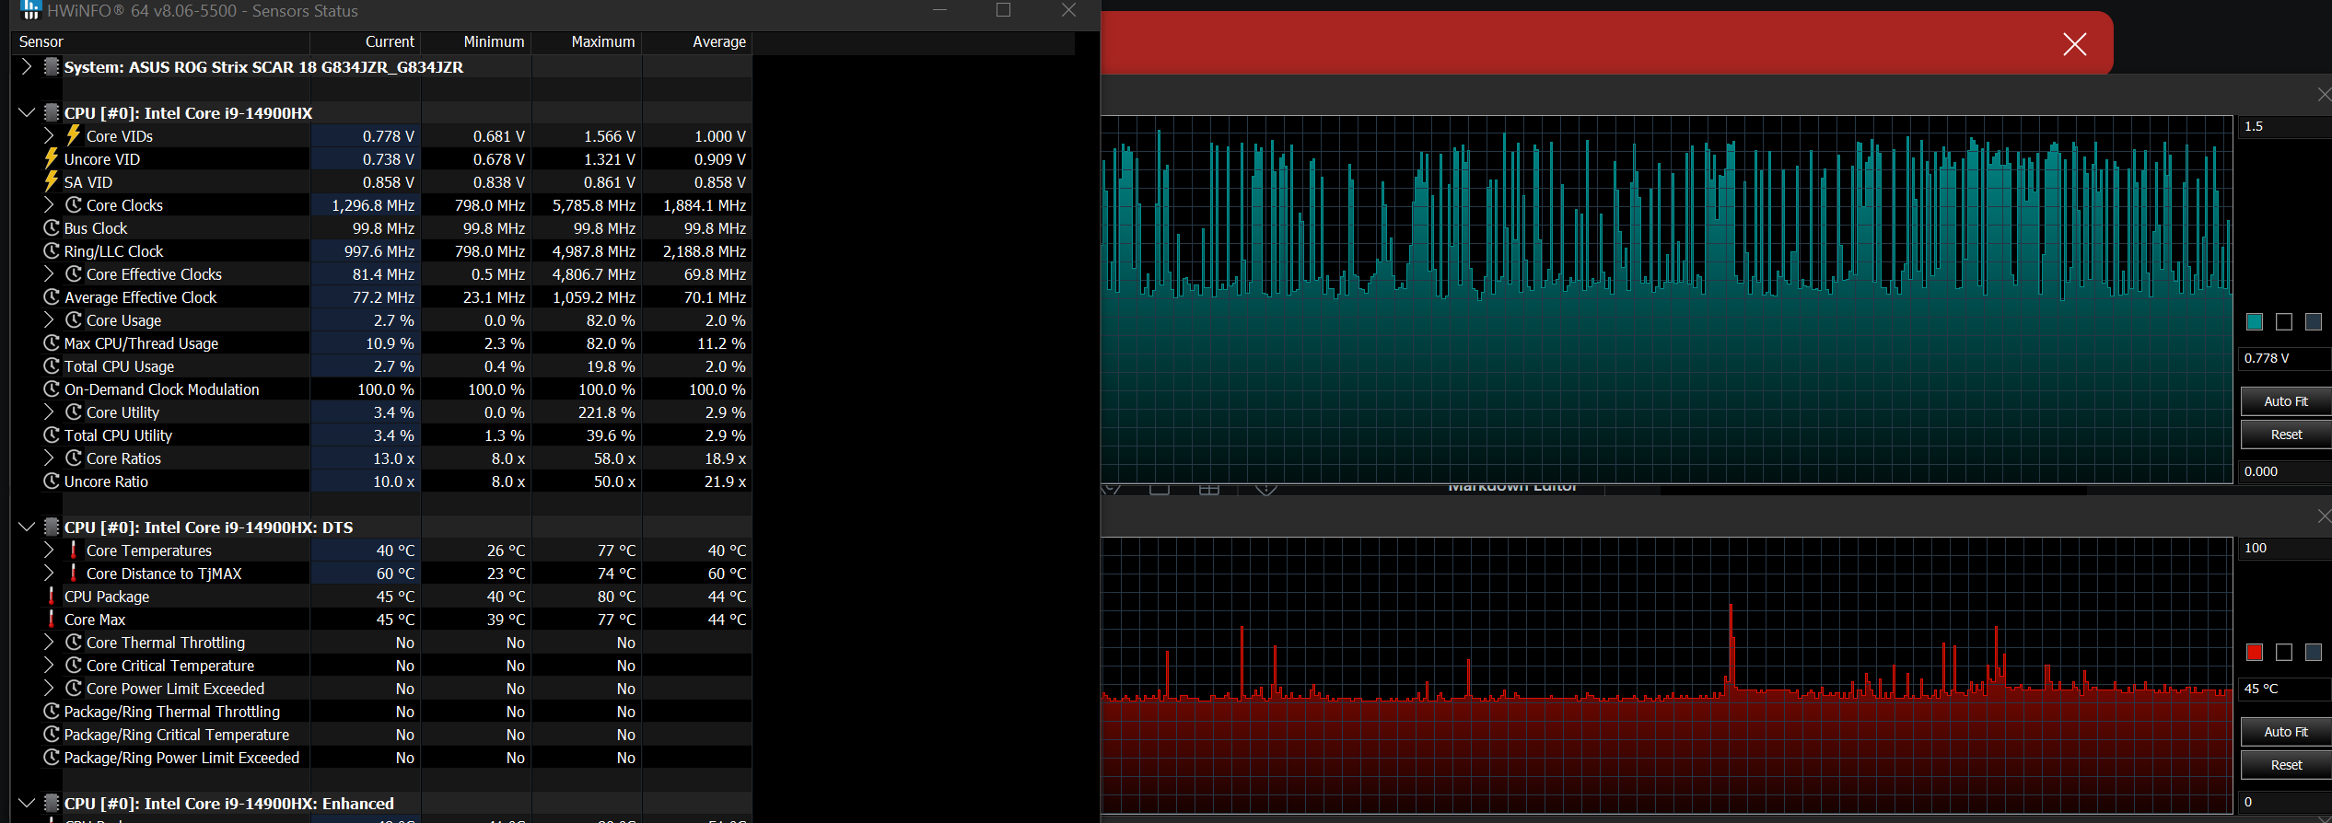The image size is (2332, 823).
Task: Expand Core Power Limit Exceeded row
Action: (50, 688)
